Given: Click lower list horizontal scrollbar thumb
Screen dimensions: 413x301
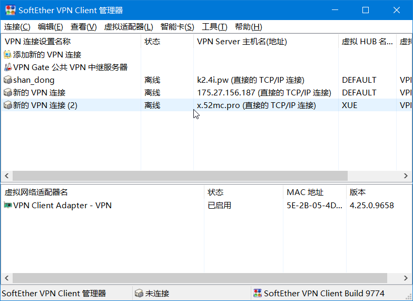Looking at the screenshot, I should pyautogui.click(x=200, y=278).
